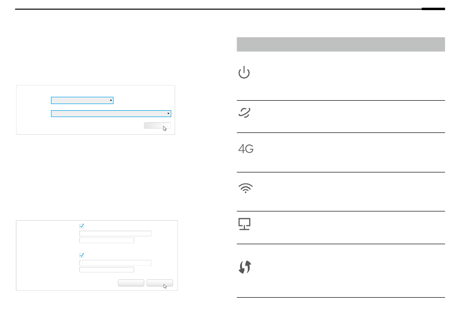Click the Internet status planet icon

tap(244, 112)
